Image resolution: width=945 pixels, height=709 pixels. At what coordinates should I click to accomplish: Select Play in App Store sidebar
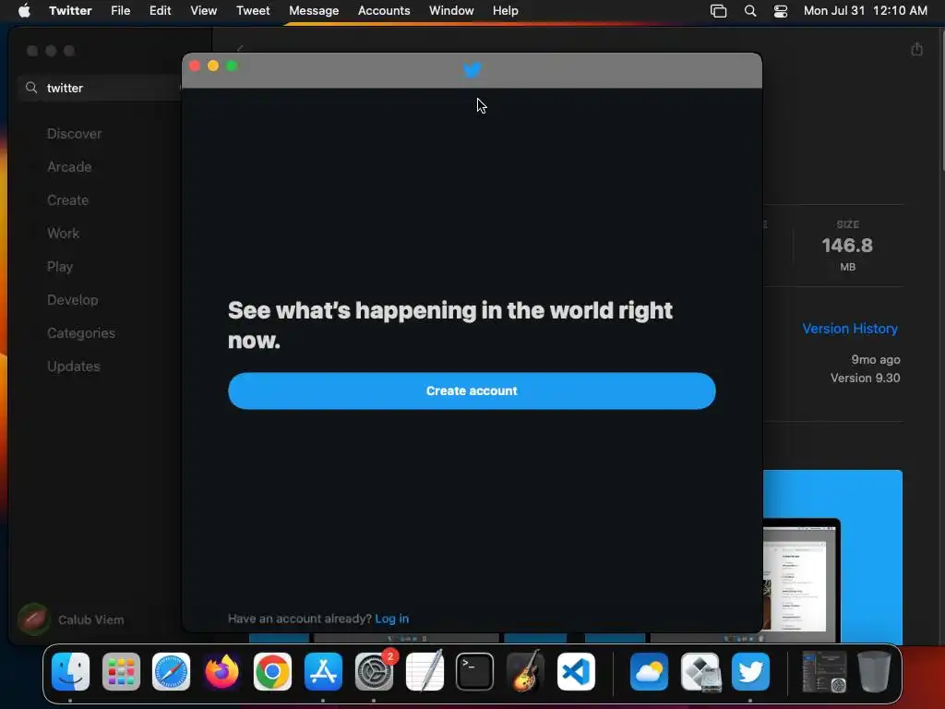(60, 267)
